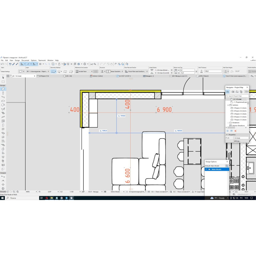256x256 pixels.
Task: Open the Inside Face reference line dropdown
Action: (x=84, y=71)
